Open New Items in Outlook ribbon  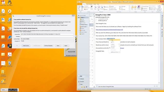[x=82, y=8]
